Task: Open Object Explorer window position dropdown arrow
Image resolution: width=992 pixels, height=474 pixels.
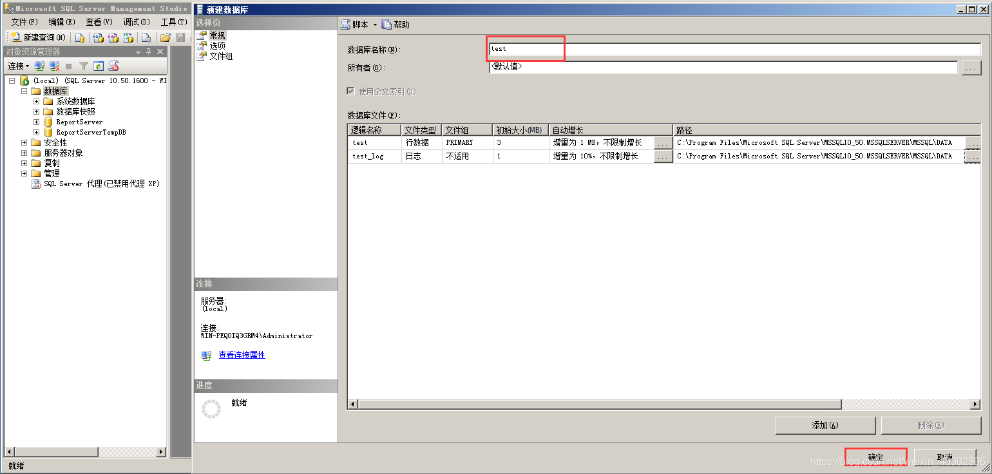Action: (138, 52)
